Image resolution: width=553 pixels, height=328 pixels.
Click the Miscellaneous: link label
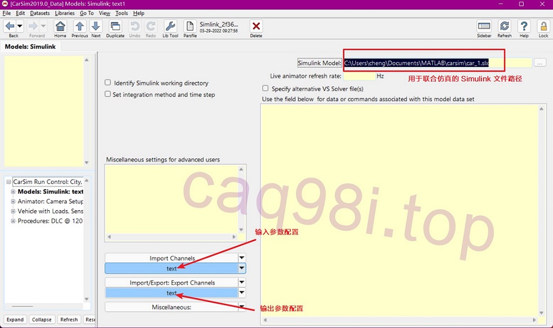tap(172, 307)
